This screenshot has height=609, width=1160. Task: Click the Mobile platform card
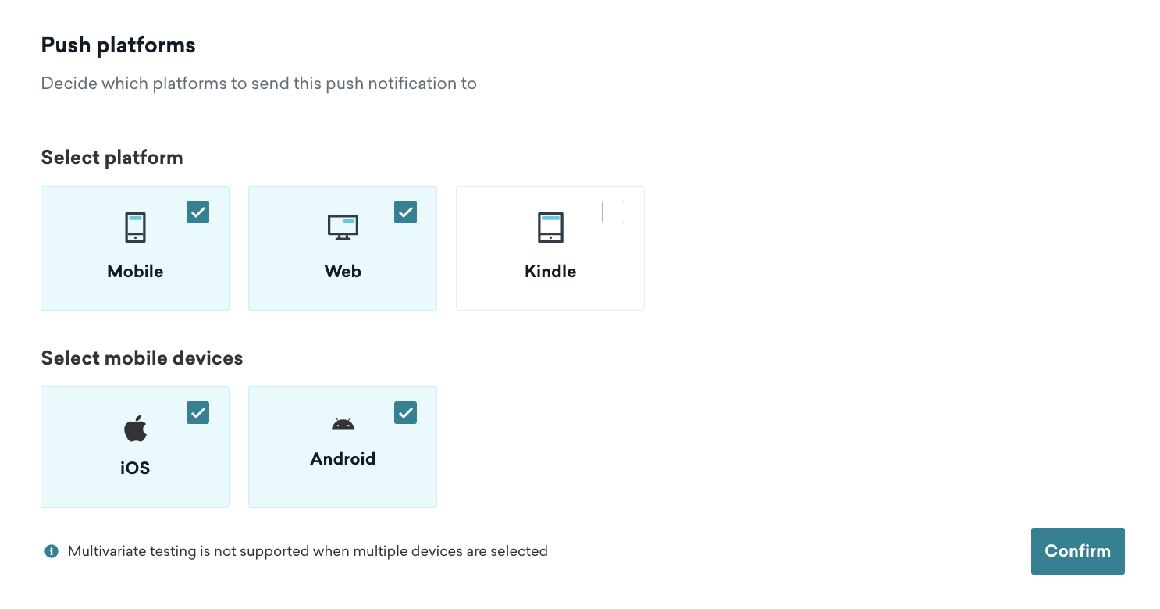point(135,248)
